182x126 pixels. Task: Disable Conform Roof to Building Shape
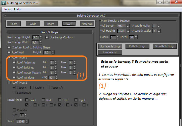coord(9,47)
